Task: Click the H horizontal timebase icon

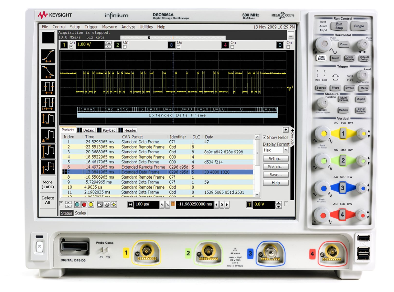Action: point(130,204)
